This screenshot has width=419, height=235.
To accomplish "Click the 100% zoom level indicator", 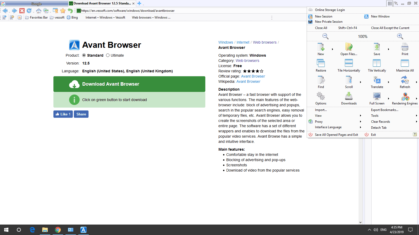I will (363, 37).
